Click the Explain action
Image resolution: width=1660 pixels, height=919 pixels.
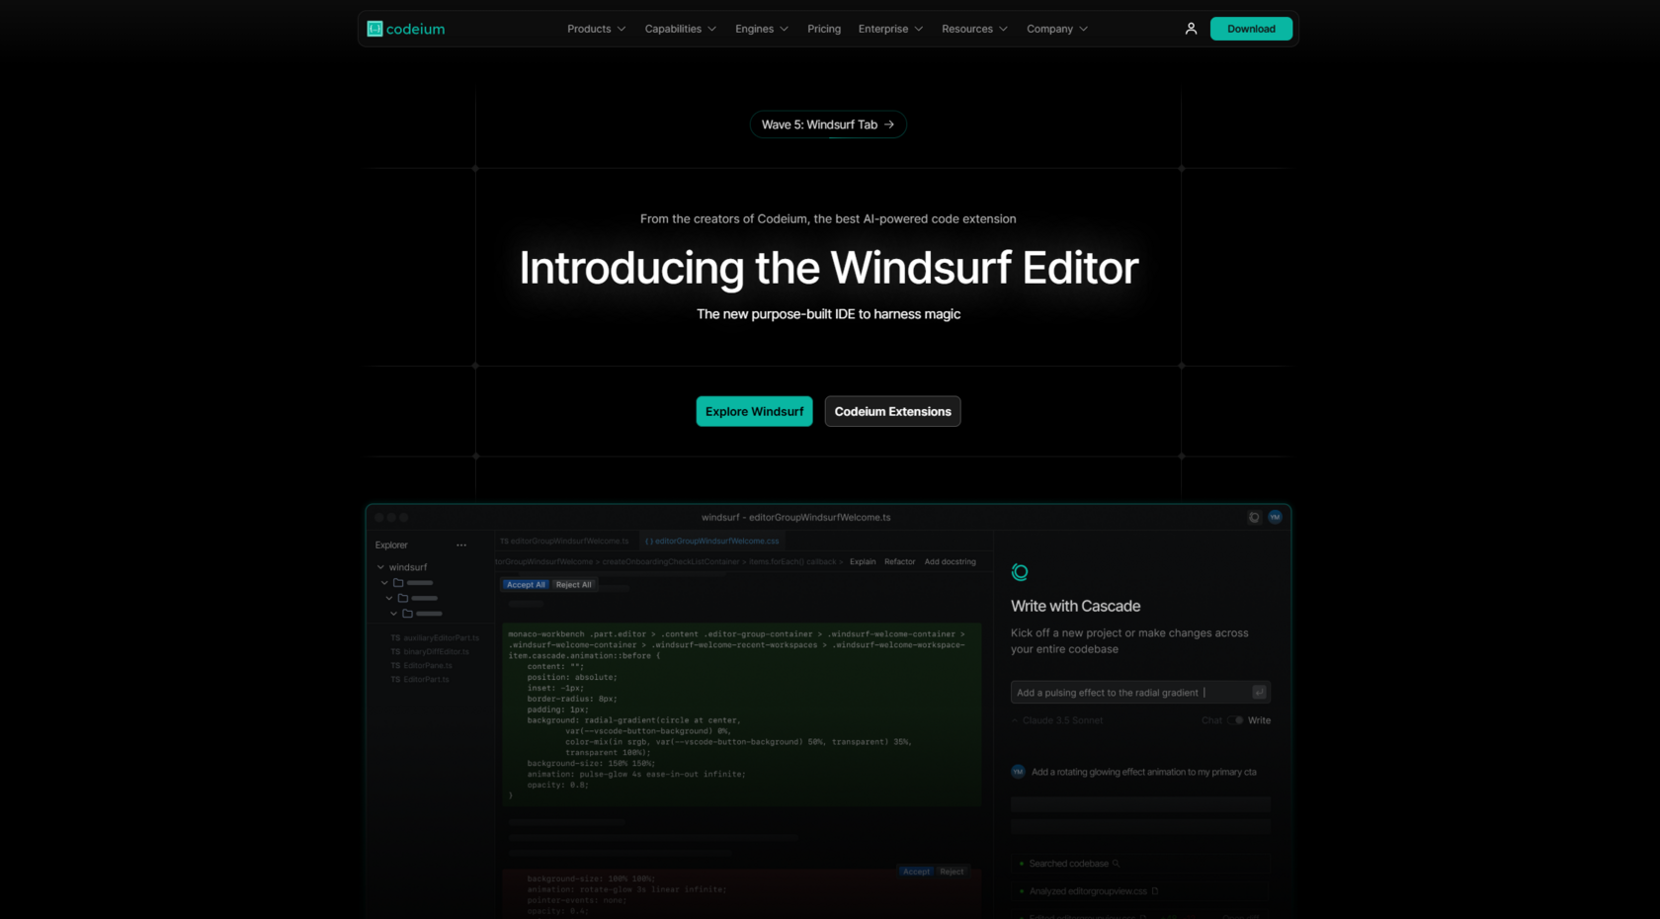(x=863, y=562)
